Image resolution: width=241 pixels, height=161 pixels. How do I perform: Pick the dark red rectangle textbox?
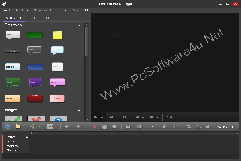coord(35,99)
